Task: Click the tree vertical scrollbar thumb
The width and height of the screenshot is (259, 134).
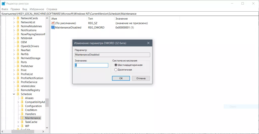Action: pos(47,102)
